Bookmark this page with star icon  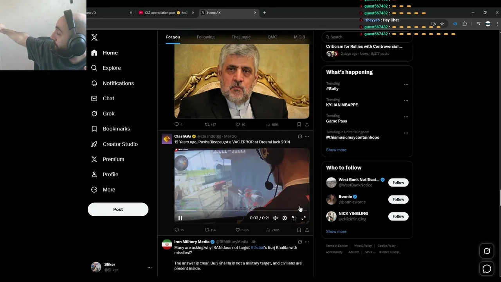click(x=442, y=24)
